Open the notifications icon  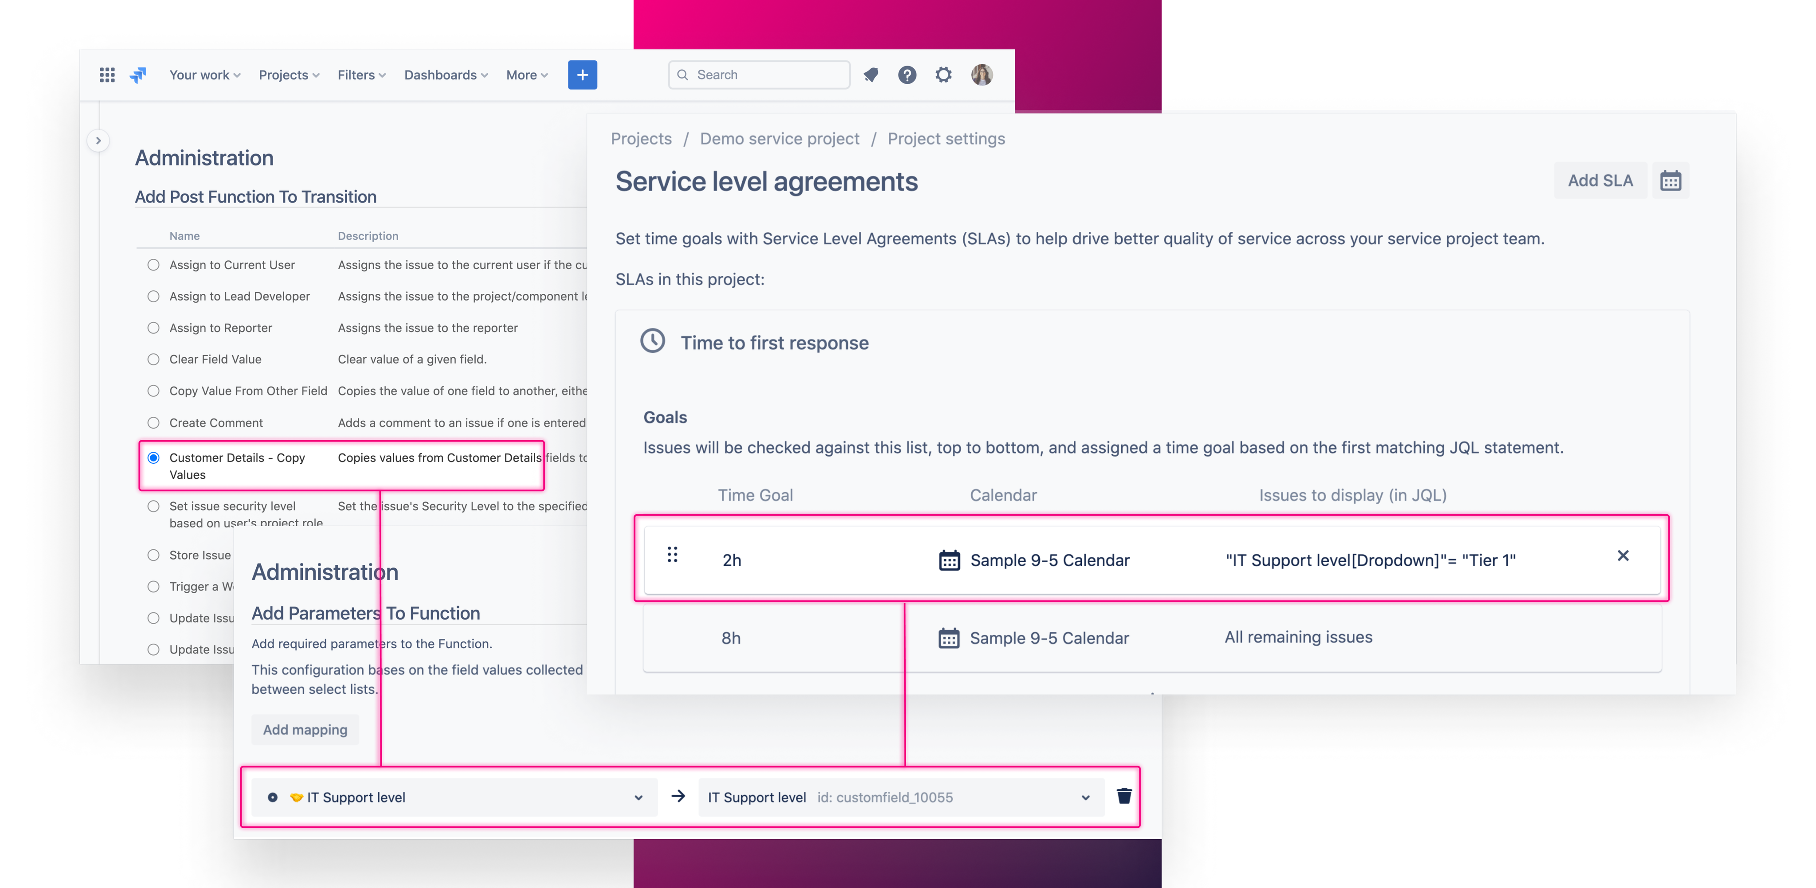click(871, 75)
